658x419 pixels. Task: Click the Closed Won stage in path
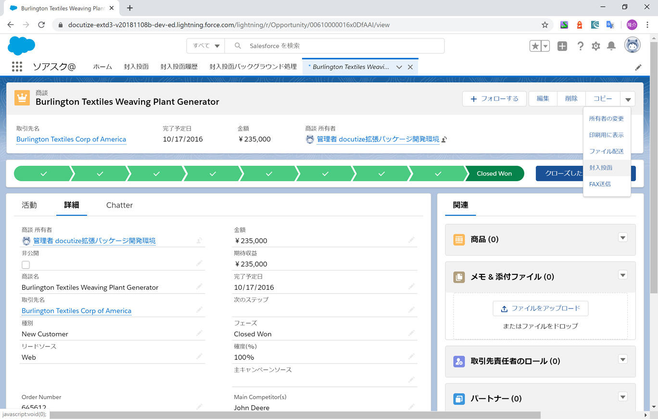coord(494,173)
